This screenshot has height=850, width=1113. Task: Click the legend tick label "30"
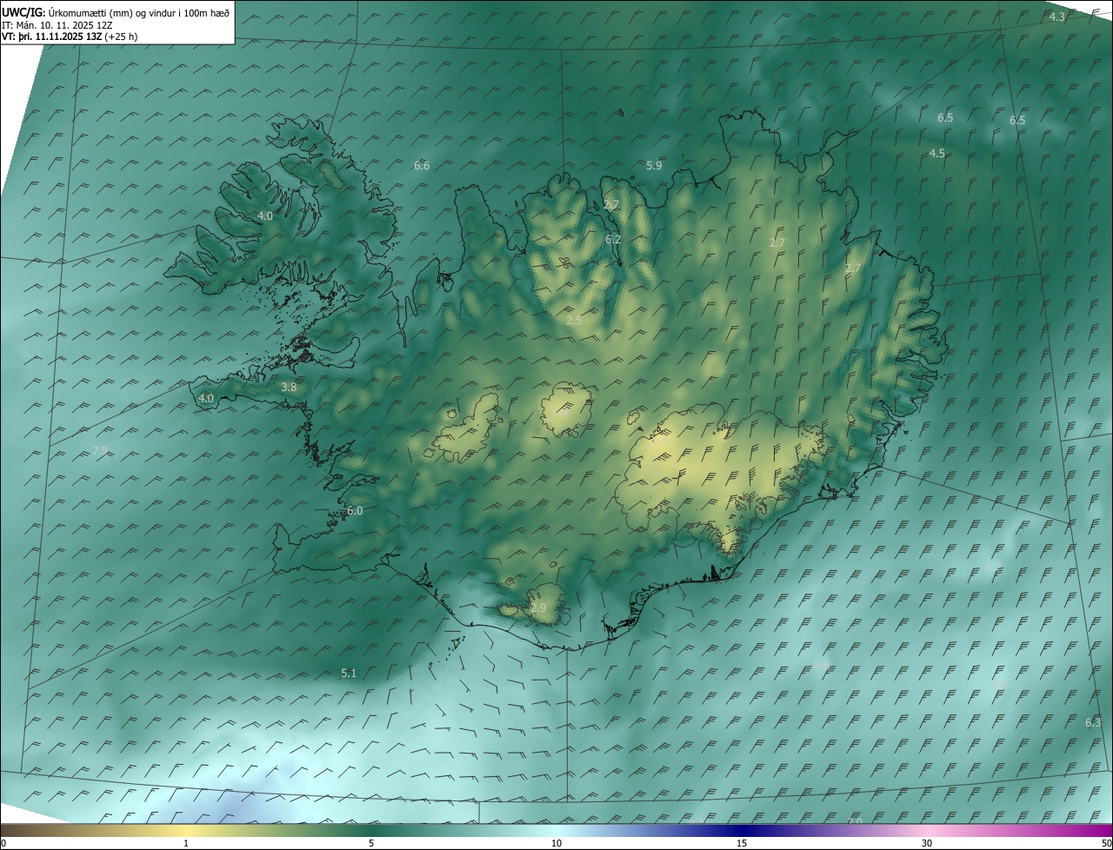click(927, 843)
